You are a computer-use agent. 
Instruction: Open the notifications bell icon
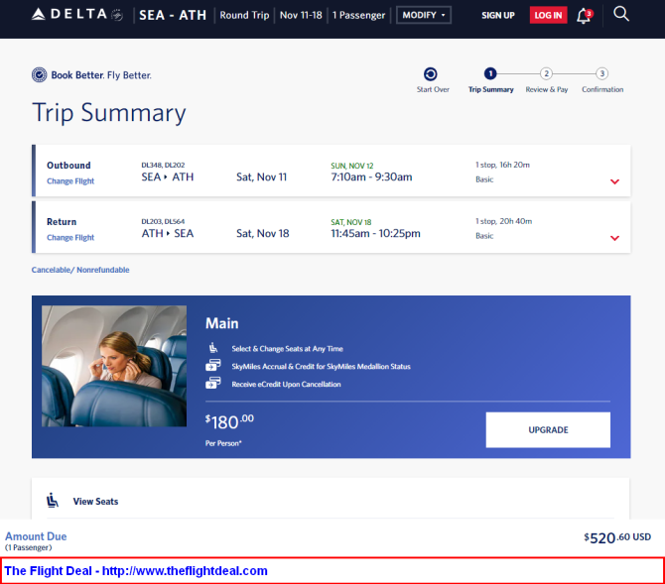point(584,16)
